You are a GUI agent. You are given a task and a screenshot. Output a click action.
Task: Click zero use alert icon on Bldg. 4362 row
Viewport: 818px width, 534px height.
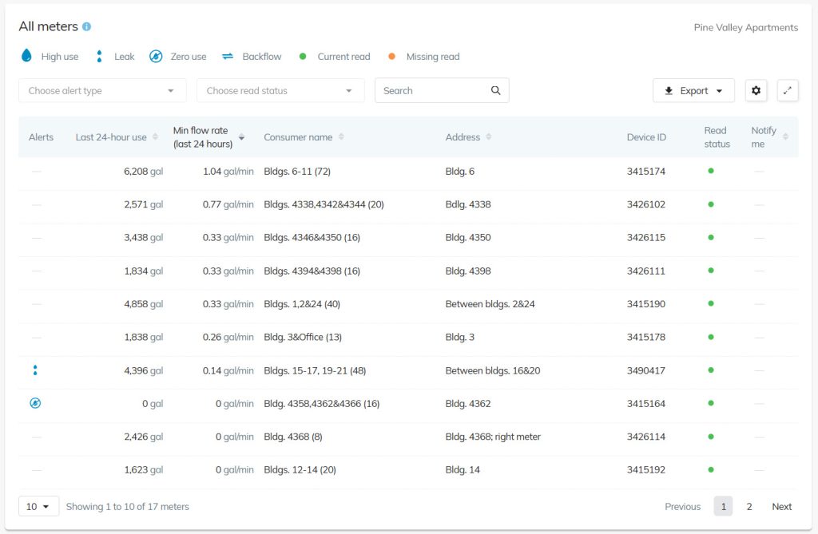(34, 403)
